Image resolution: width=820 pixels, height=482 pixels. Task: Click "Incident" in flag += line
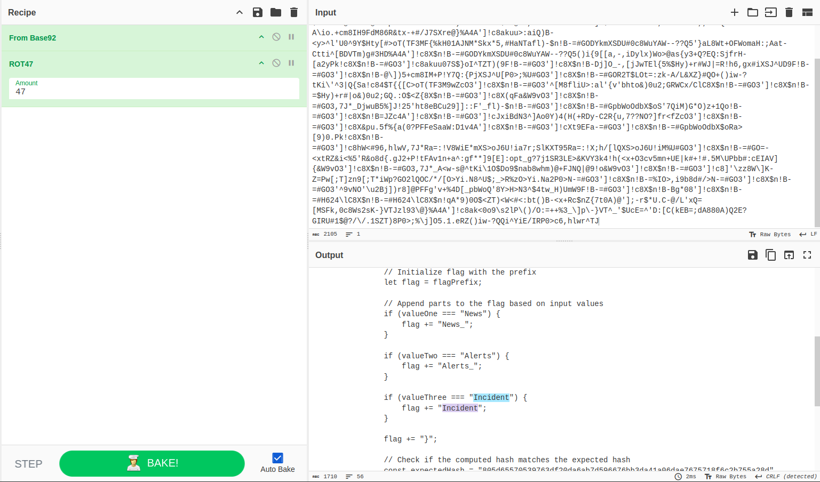(460, 408)
